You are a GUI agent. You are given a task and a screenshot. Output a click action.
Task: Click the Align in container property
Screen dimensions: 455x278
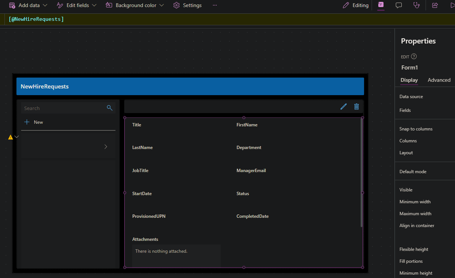(x=417, y=226)
